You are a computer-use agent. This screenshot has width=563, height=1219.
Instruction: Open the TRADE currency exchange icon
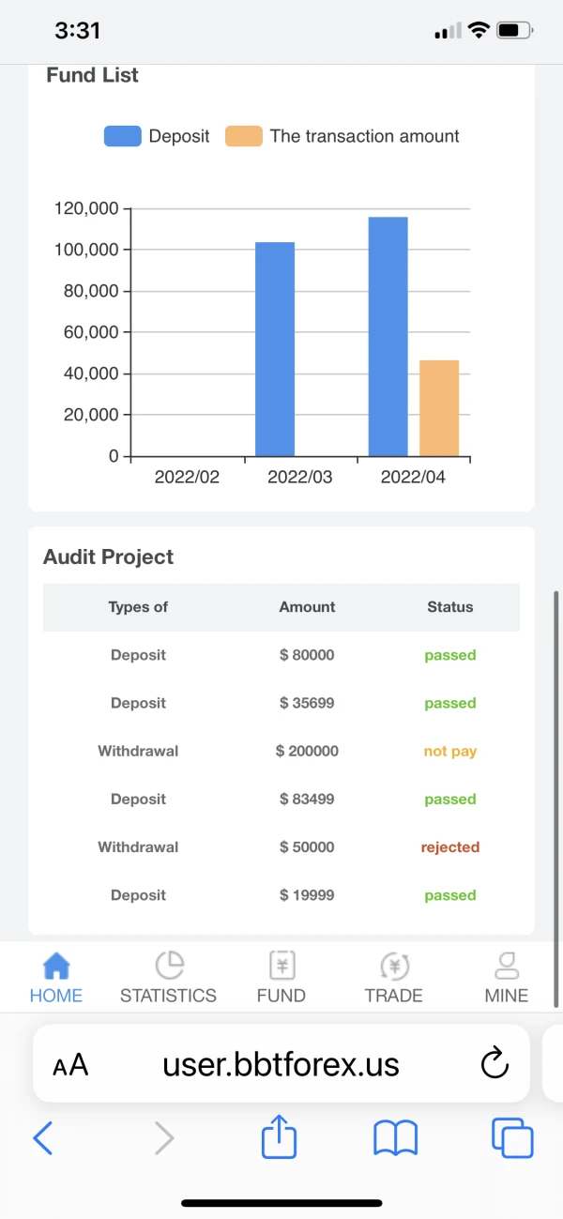[394, 965]
